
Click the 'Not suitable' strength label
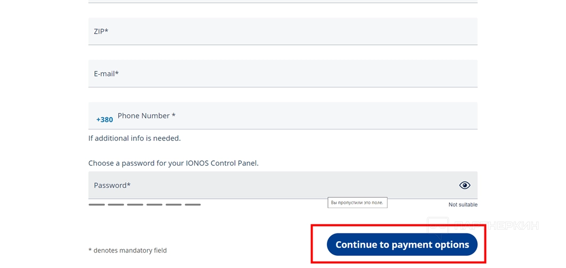coord(463,205)
